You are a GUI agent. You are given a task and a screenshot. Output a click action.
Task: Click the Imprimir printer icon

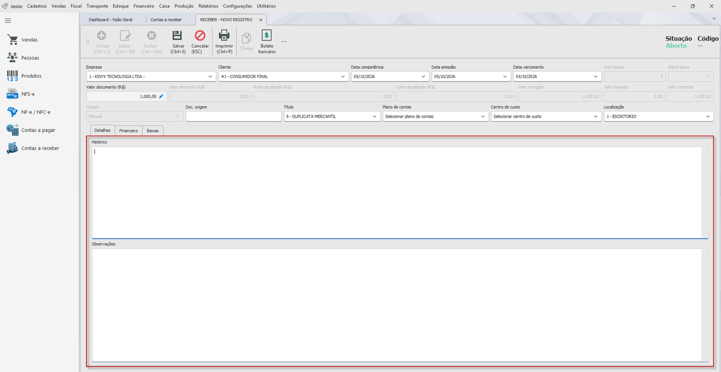pyautogui.click(x=224, y=36)
